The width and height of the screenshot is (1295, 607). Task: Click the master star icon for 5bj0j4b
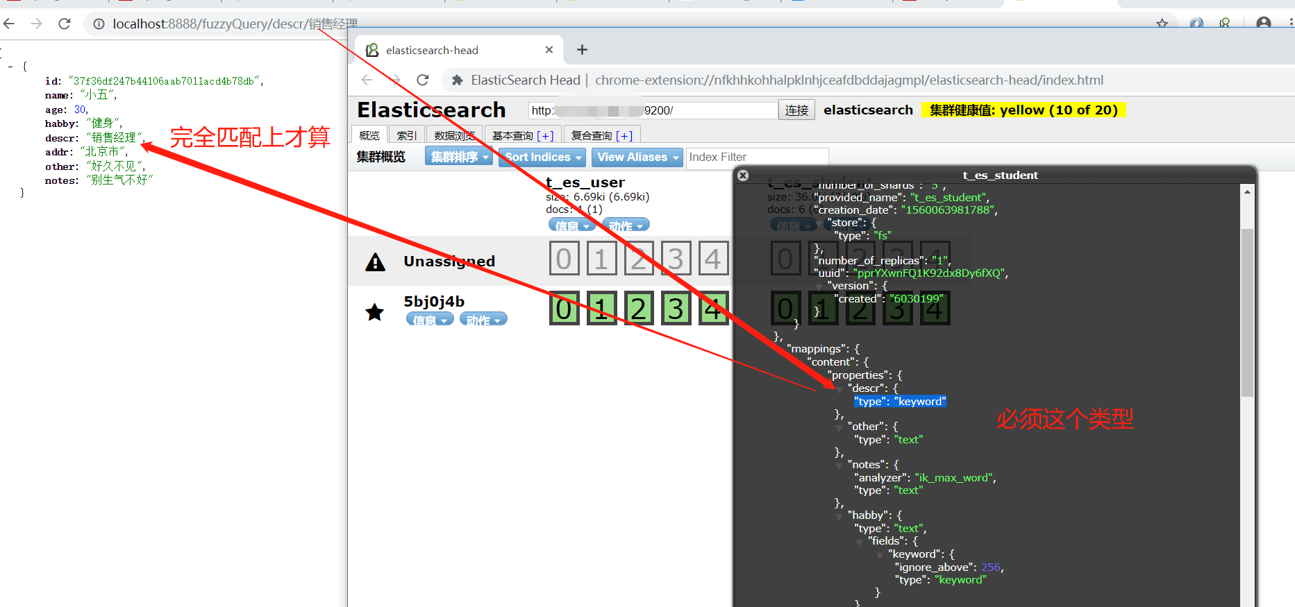click(x=375, y=312)
